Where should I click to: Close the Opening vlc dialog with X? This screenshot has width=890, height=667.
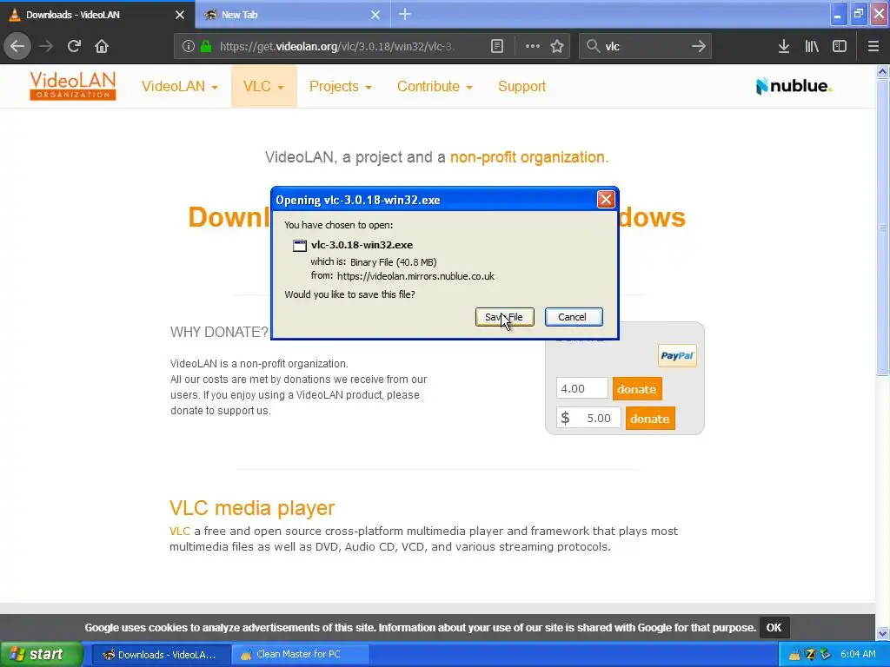[x=606, y=199]
